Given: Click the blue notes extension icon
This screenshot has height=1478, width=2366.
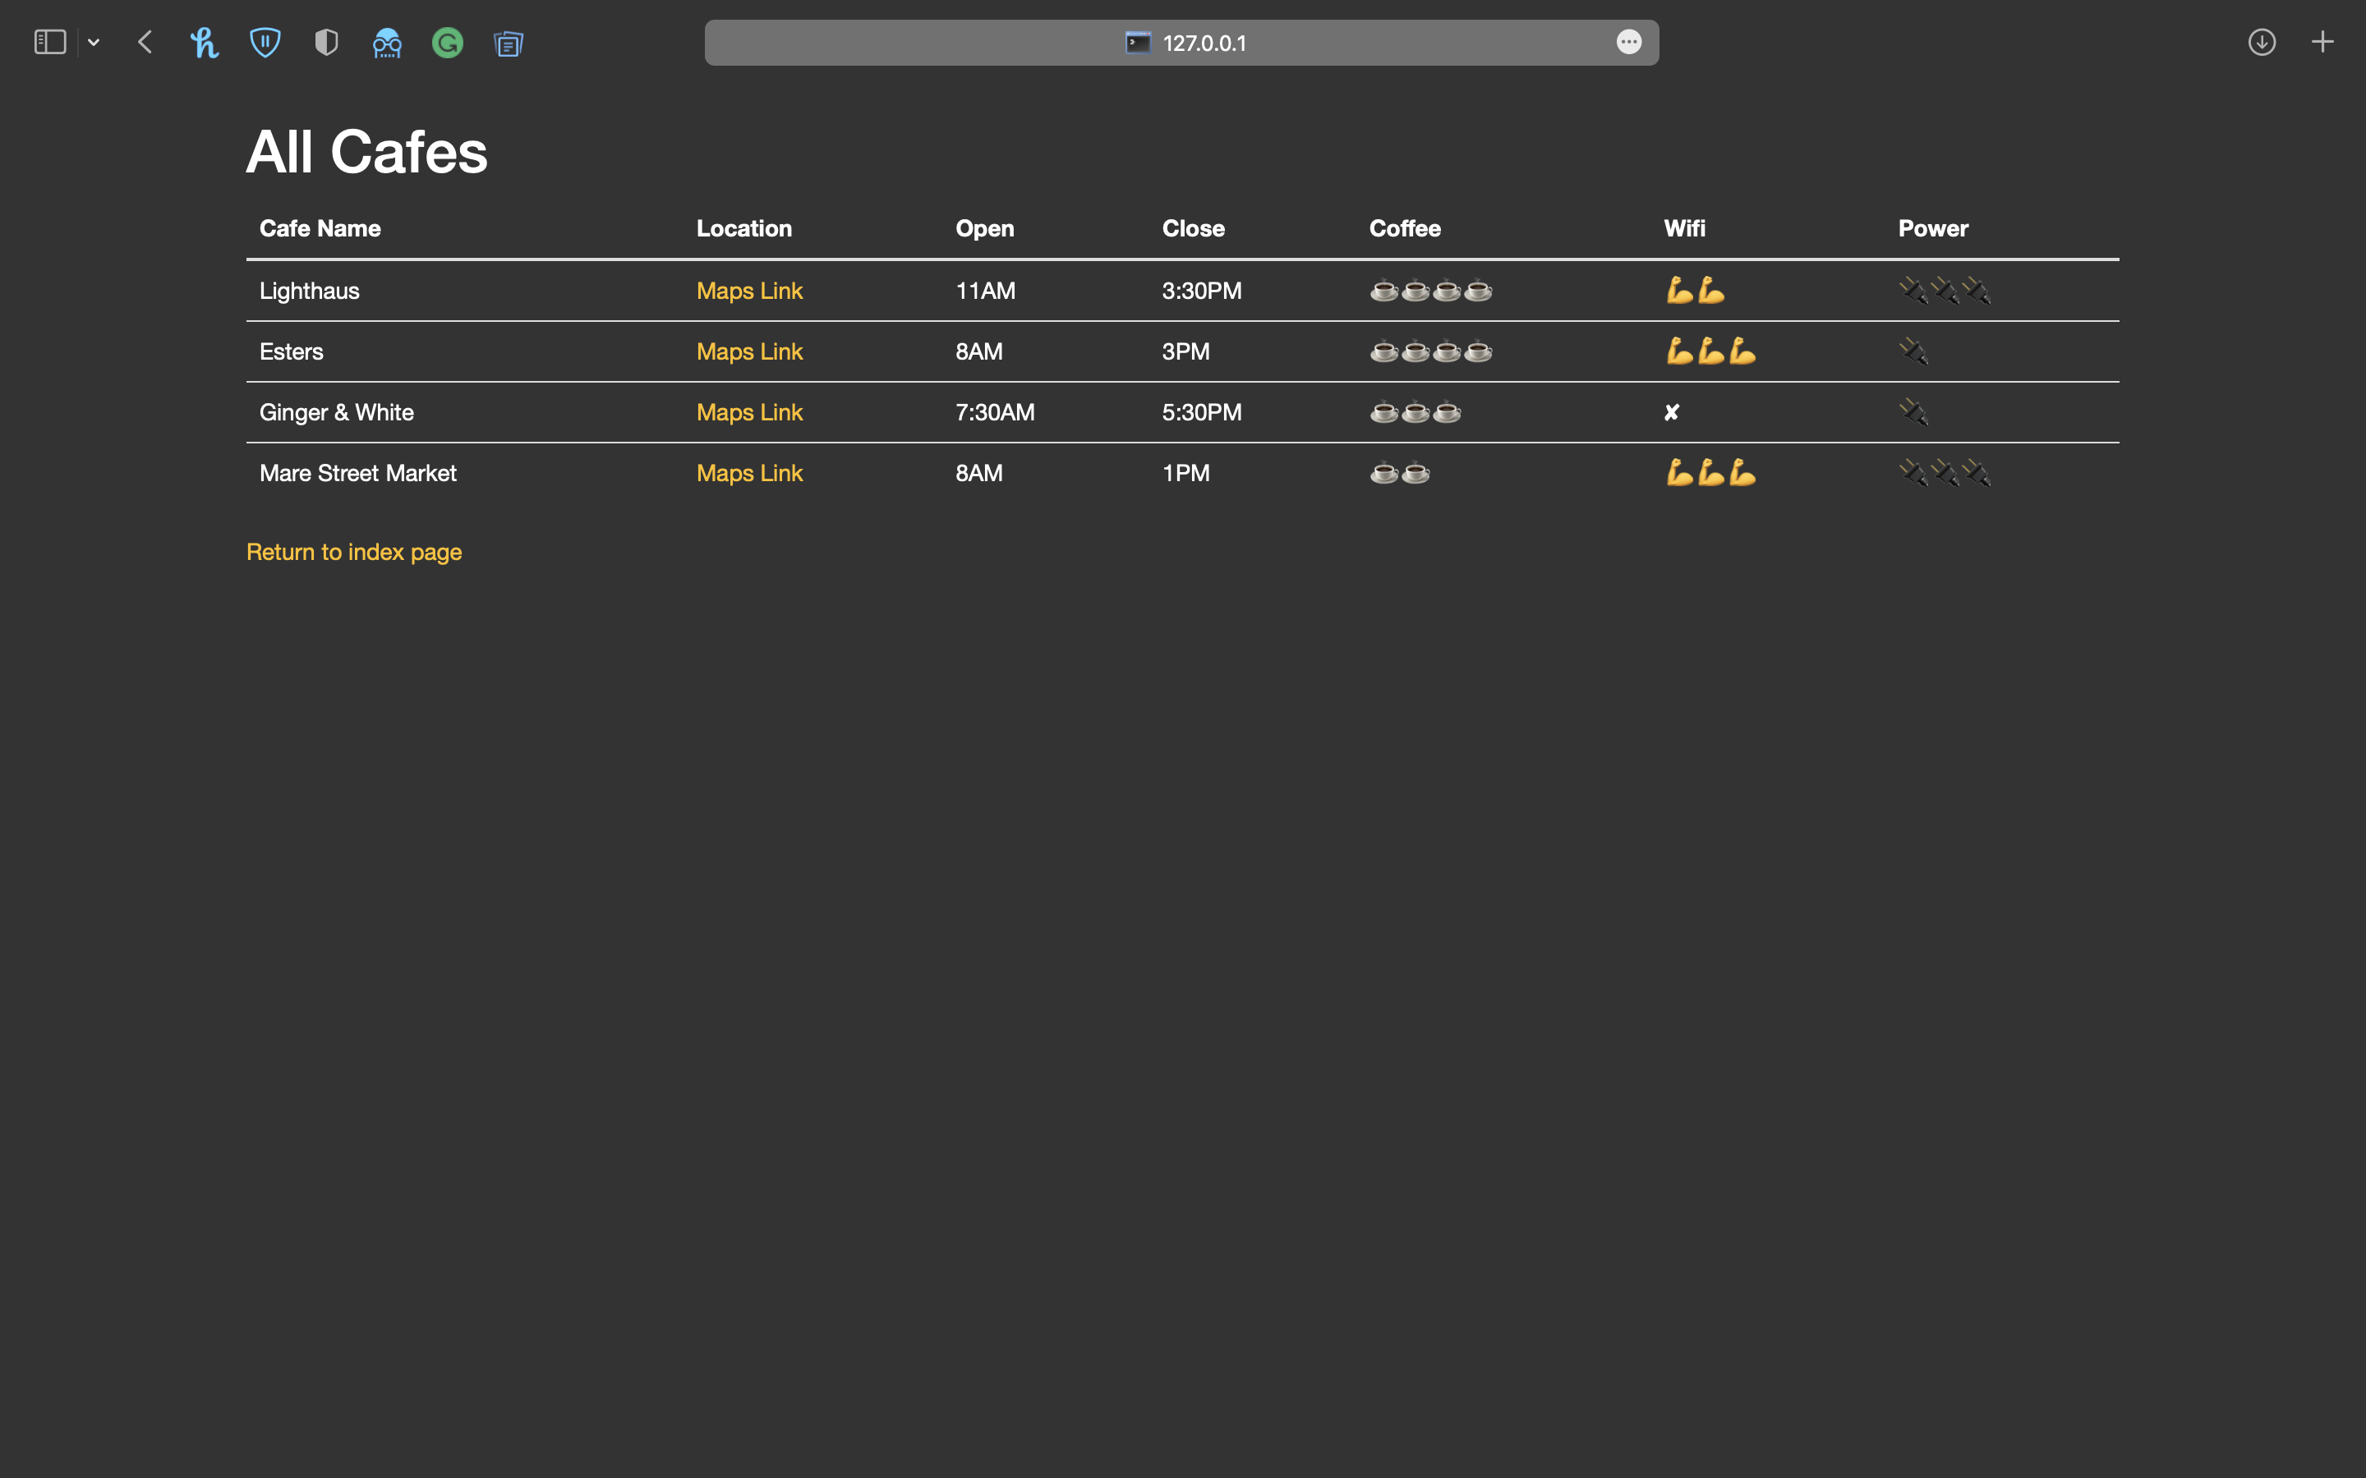Looking at the screenshot, I should (x=509, y=42).
